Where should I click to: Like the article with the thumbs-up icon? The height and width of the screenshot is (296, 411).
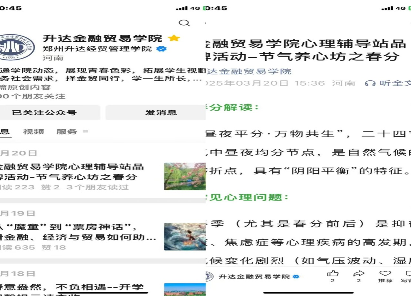point(333,274)
